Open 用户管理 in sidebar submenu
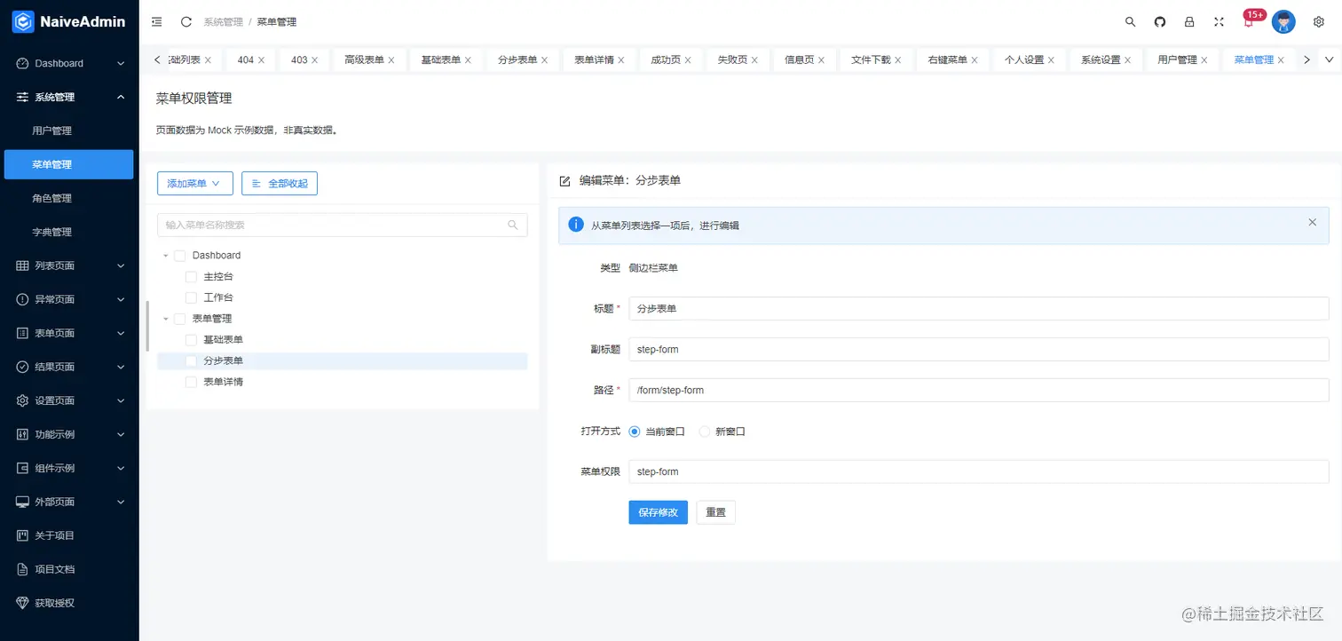The height and width of the screenshot is (641, 1342). (x=69, y=131)
